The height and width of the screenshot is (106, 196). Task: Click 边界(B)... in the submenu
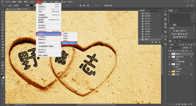69,34
